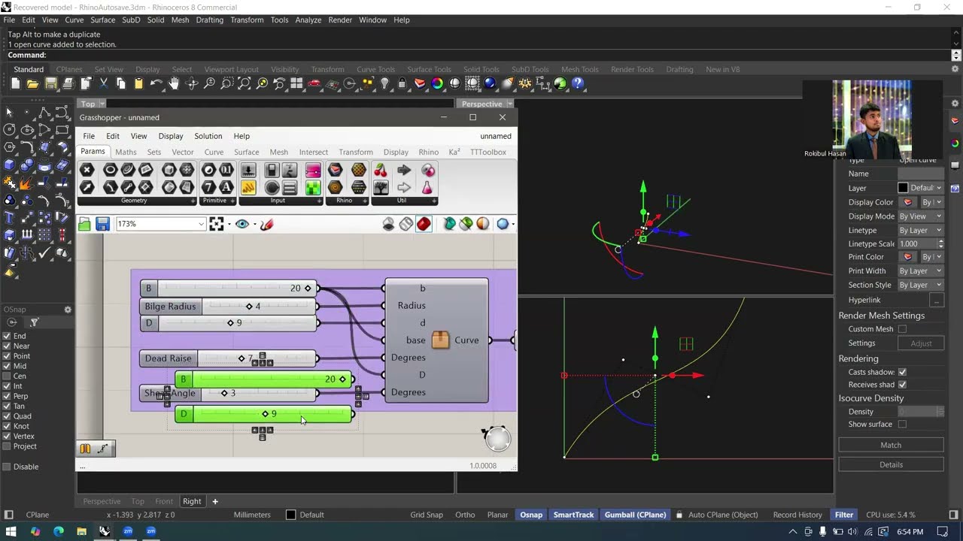Open the Layer Default dropdown
The image size is (963, 541).
(920, 188)
